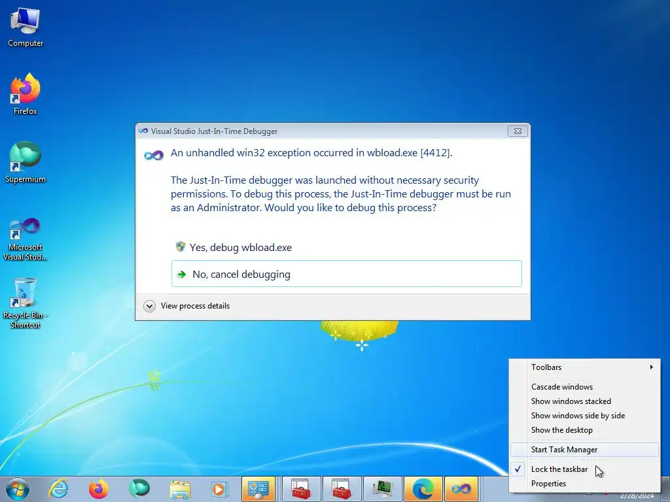670x502 pixels.
Task: Open the Toolbars submenu
Action: [584, 367]
